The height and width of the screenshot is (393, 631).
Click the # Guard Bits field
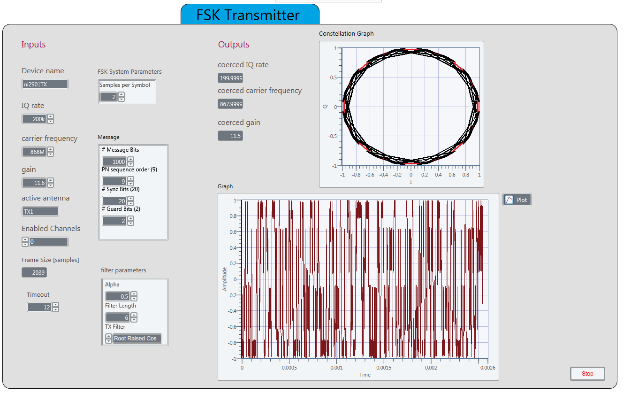[114, 221]
